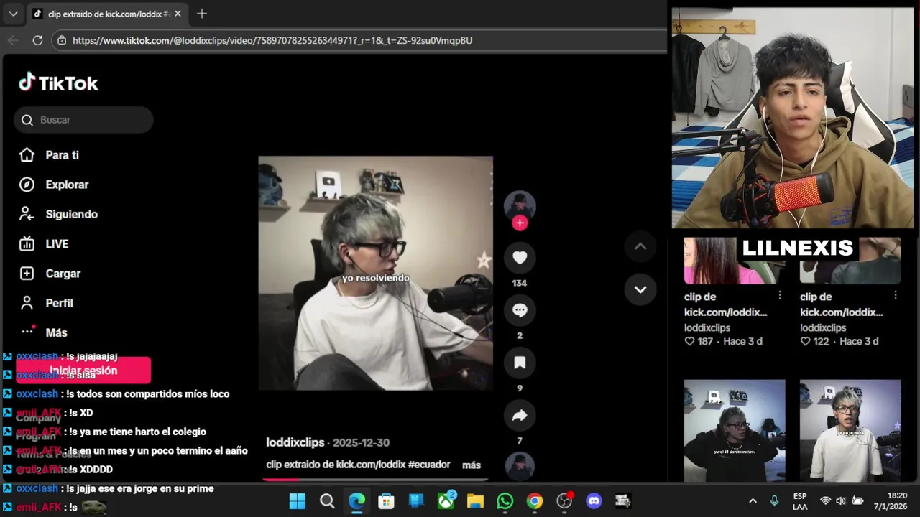This screenshot has width=920, height=517.
Task: Open the #ecuador hashtag link
Action: coord(429,465)
